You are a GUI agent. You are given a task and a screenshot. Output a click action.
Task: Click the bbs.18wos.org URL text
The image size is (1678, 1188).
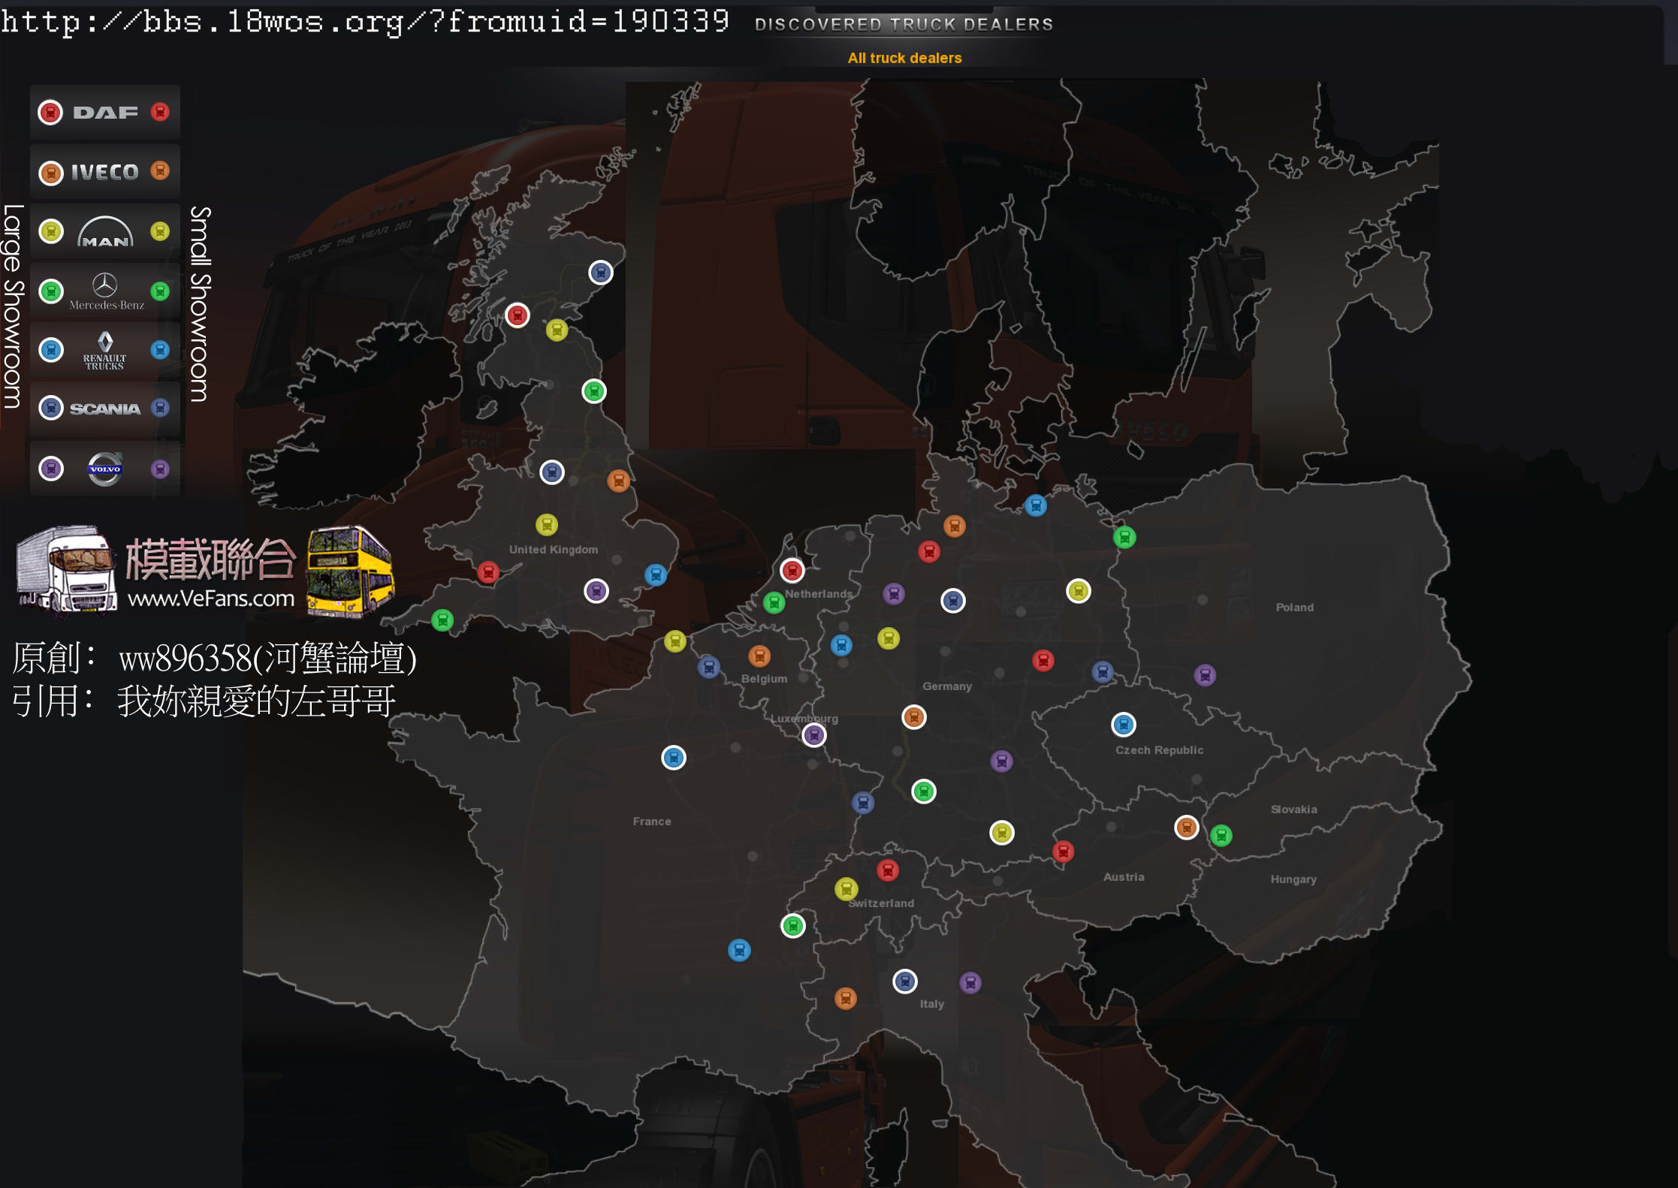pyautogui.click(x=365, y=21)
